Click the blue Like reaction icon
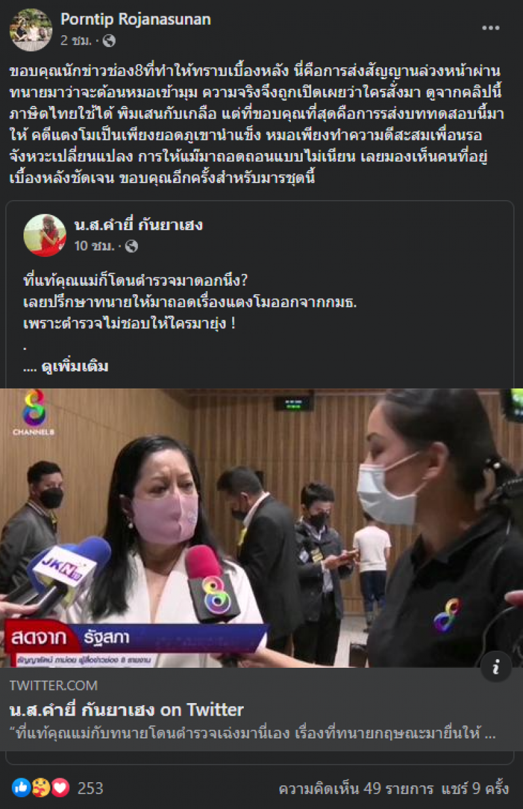Image resolution: width=523 pixels, height=809 pixels. (21, 788)
